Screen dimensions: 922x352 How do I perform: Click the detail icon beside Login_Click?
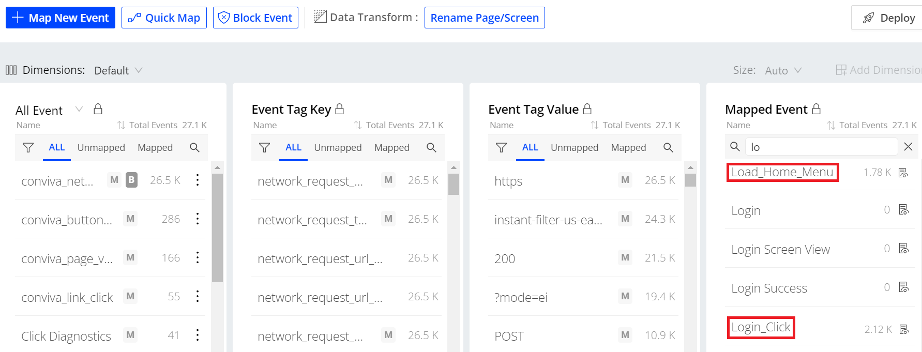pos(904,329)
